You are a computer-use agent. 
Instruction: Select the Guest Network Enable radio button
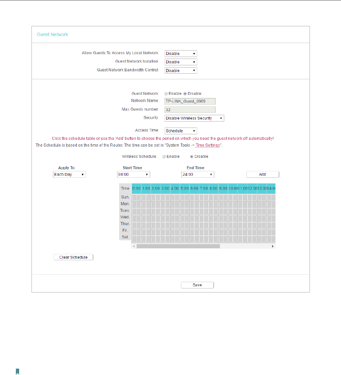(x=166, y=94)
